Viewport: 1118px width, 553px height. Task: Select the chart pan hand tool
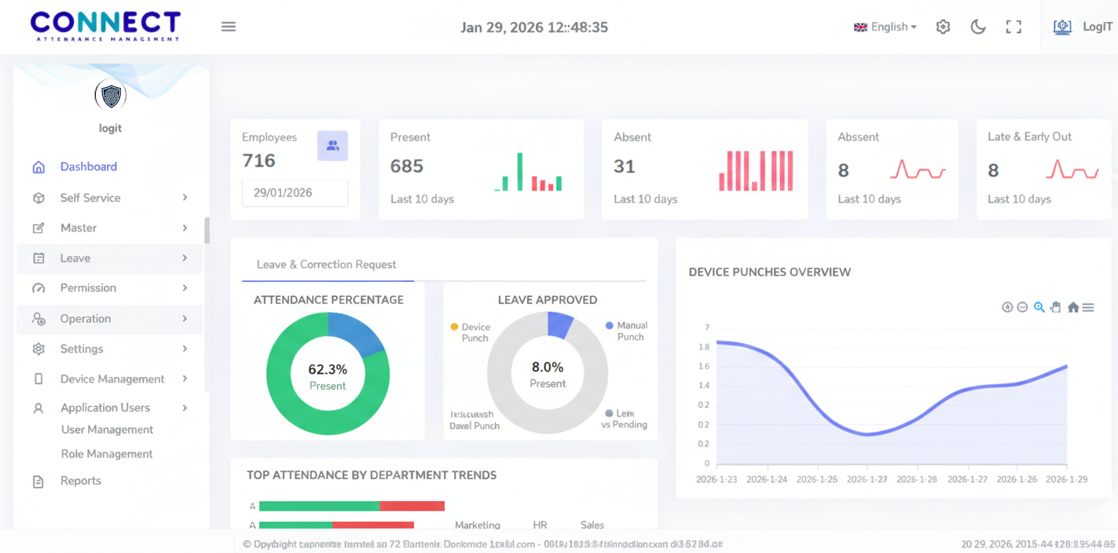click(x=1056, y=307)
